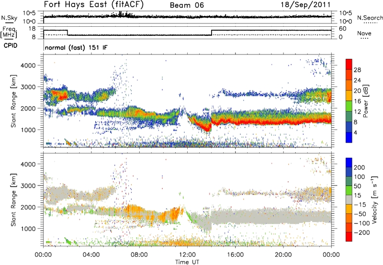The image size is (383, 265).
Task: Click the 'Velocity [m s-1]' colorbar label
Action: click(374, 199)
